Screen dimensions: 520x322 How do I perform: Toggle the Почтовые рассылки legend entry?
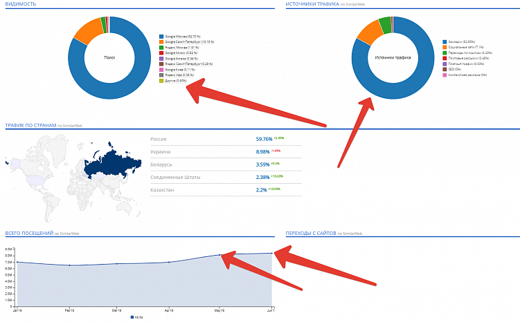pyautogui.click(x=466, y=58)
